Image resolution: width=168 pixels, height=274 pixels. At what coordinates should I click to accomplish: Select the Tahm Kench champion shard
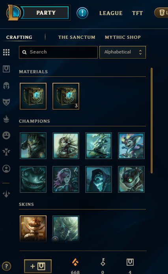click(33, 179)
